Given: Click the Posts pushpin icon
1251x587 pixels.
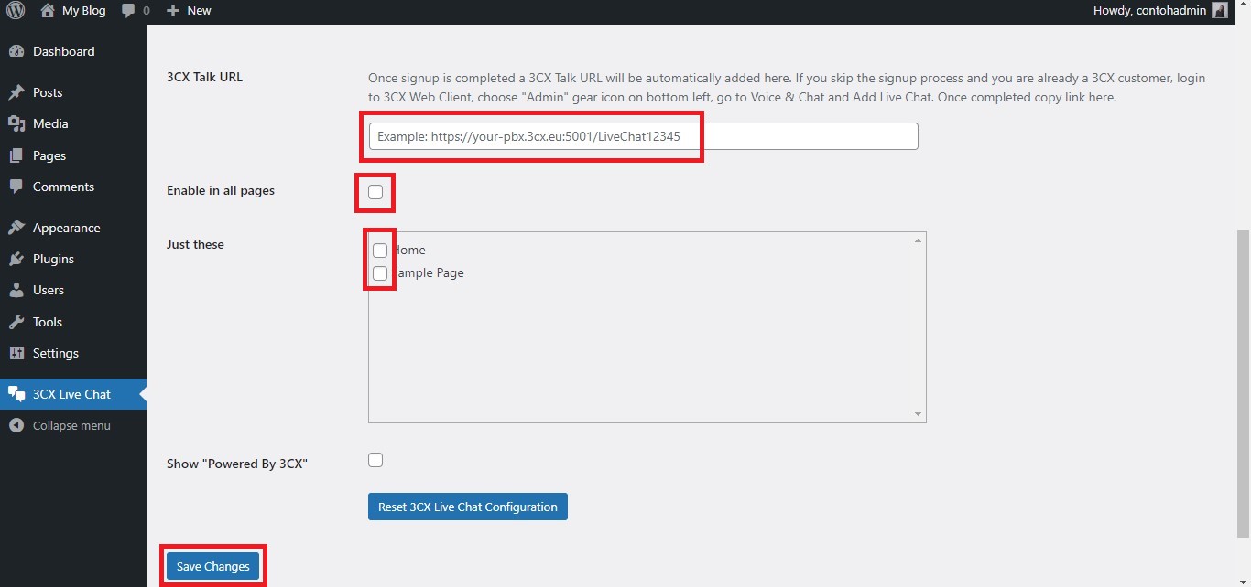Looking at the screenshot, I should click(16, 92).
